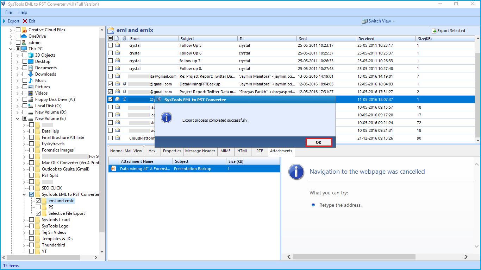Open the Normal Mail View tab
The width and height of the screenshot is (481, 270).
point(126,151)
